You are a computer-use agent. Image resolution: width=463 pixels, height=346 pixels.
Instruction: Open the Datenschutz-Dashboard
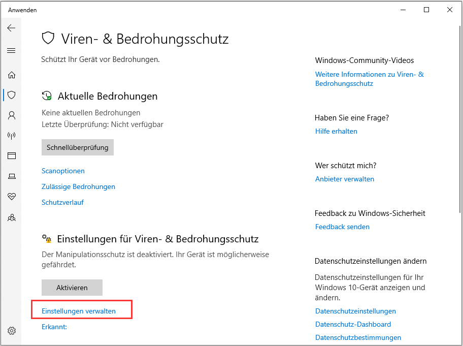(x=352, y=324)
